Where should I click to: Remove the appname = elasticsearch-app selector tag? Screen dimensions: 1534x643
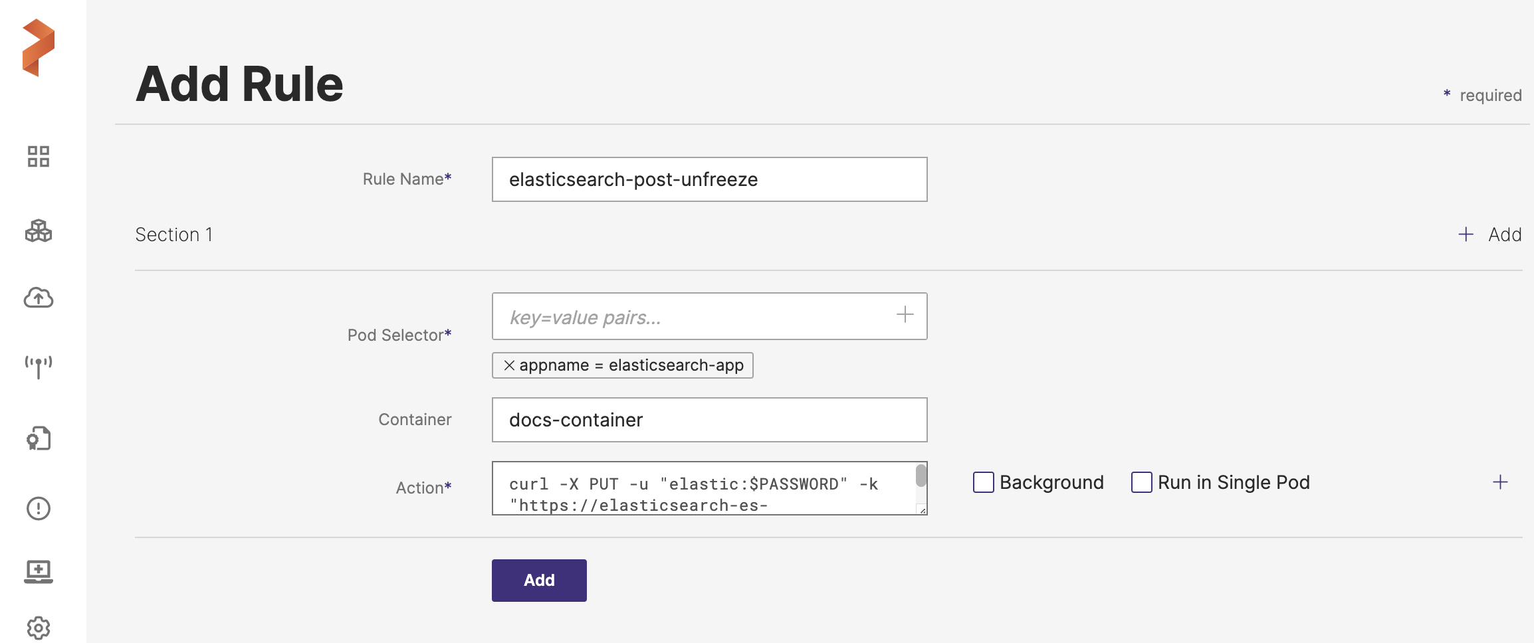coord(509,365)
